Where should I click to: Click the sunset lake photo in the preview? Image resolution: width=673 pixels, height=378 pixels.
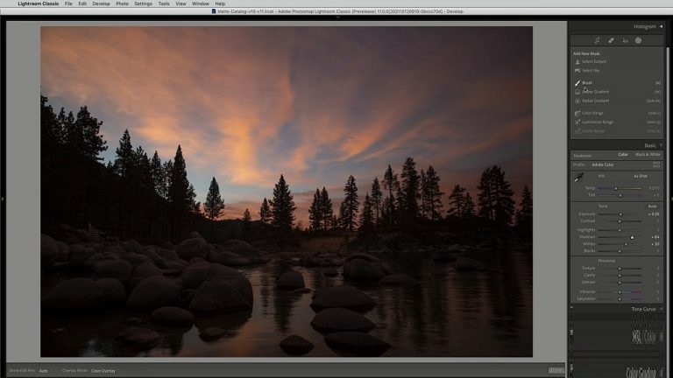287,192
